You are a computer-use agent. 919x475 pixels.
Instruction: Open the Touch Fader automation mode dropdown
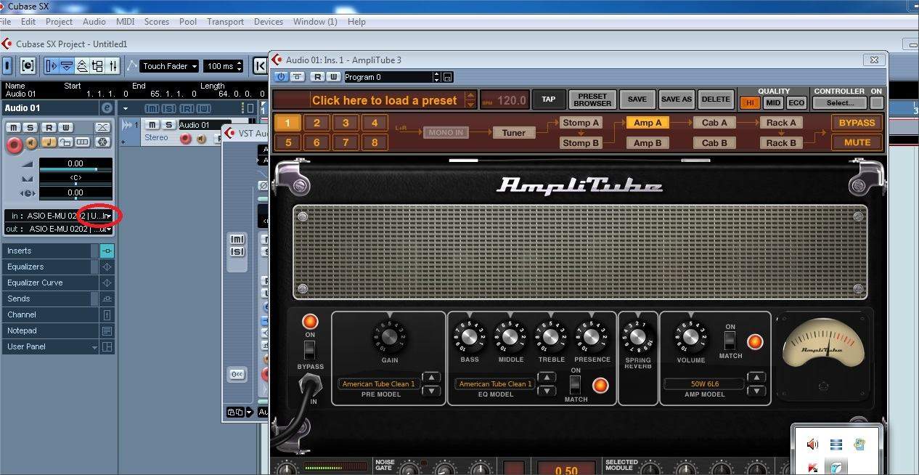tap(170, 66)
